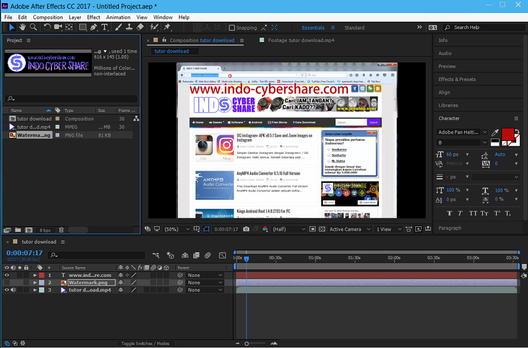
Task: Open the Graph Editor in timeline
Action: 222,255
